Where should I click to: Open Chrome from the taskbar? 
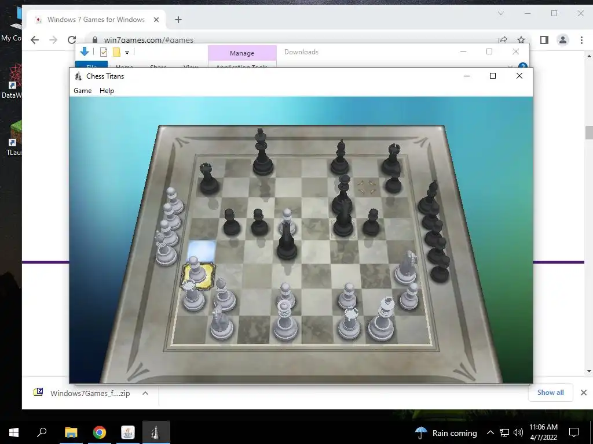(x=100, y=432)
